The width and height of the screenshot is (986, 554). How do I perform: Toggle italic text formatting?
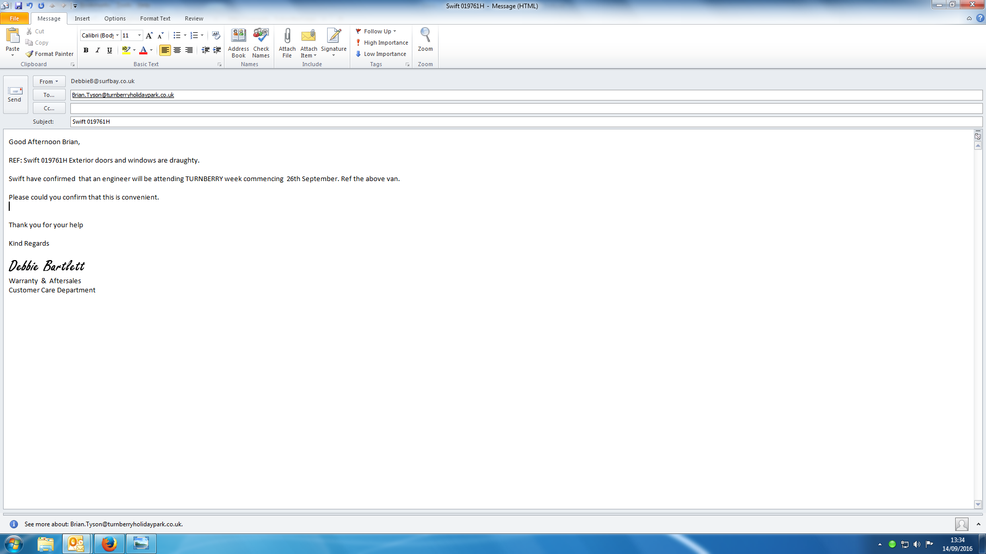[98, 50]
